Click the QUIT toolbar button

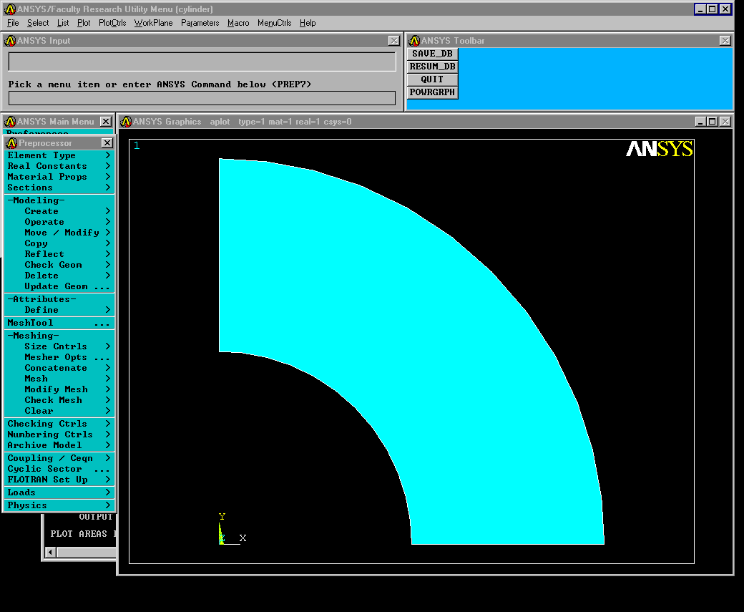pos(432,79)
